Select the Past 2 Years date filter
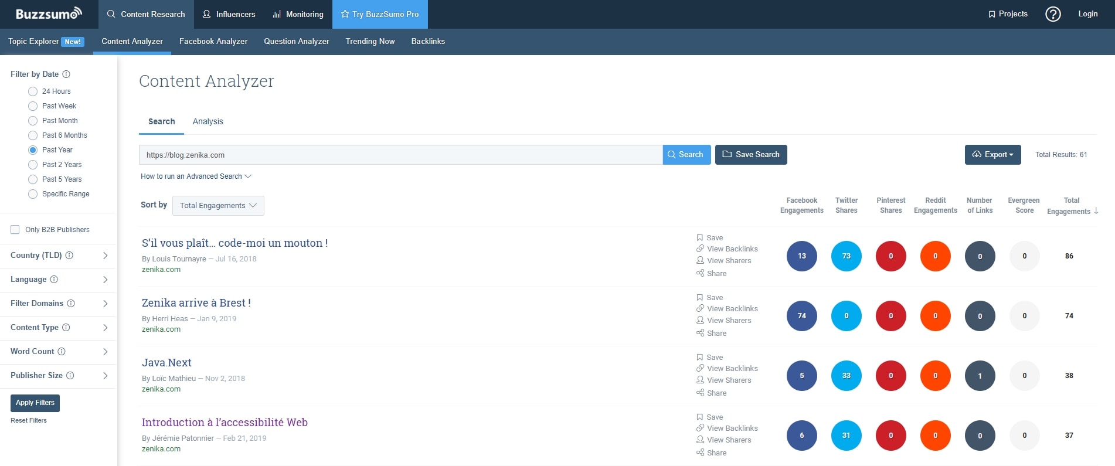This screenshot has width=1115, height=466. point(33,165)
